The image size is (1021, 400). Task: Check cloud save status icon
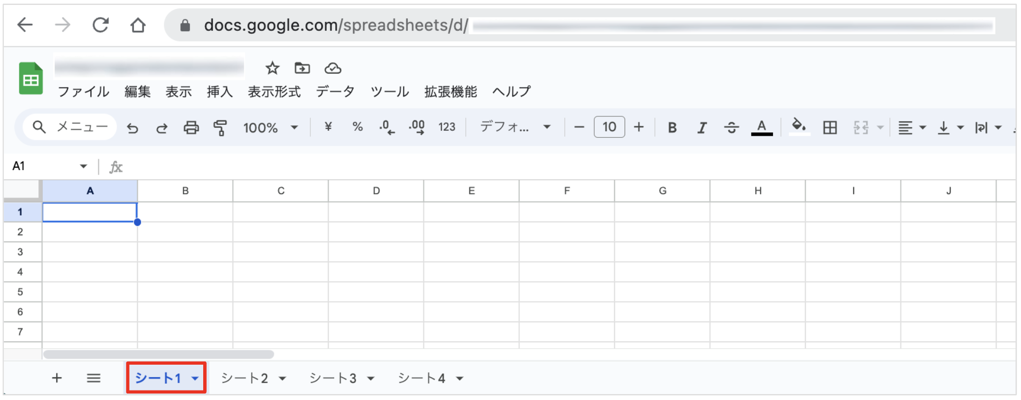tap(333, 68)
